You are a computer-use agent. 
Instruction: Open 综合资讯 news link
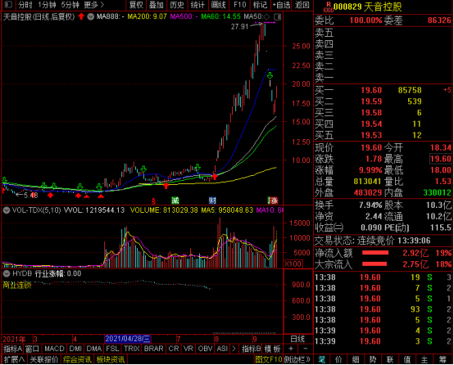pos(77,359)
